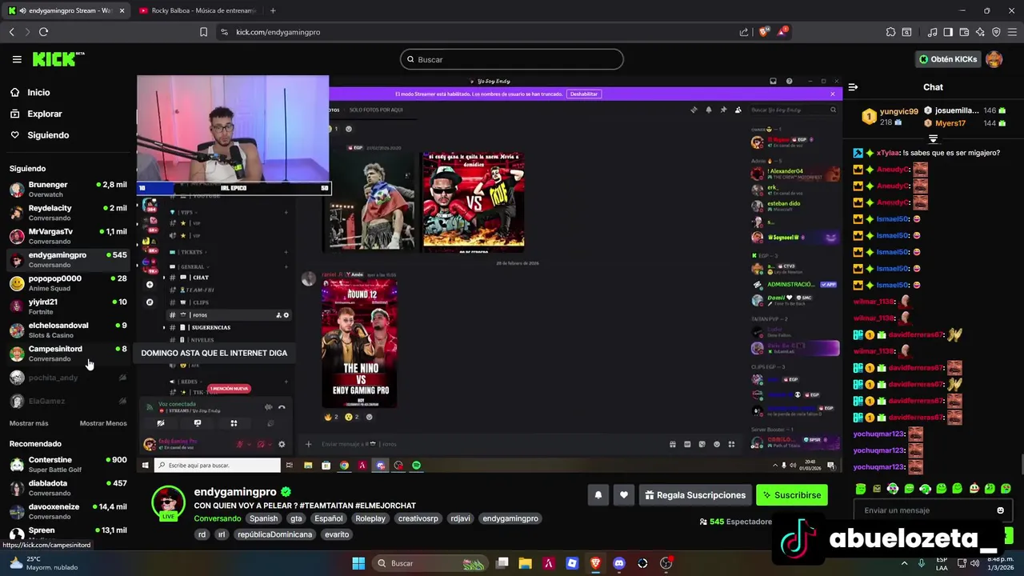Open the media control music note icon
The image size is (1024, 576).
pyautogui.click(x=932, y=32)
